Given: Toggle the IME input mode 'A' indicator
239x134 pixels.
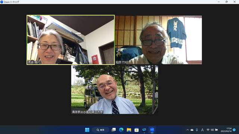Looking at the screenshot, I should pyautogui.click(x=202, y=130).
